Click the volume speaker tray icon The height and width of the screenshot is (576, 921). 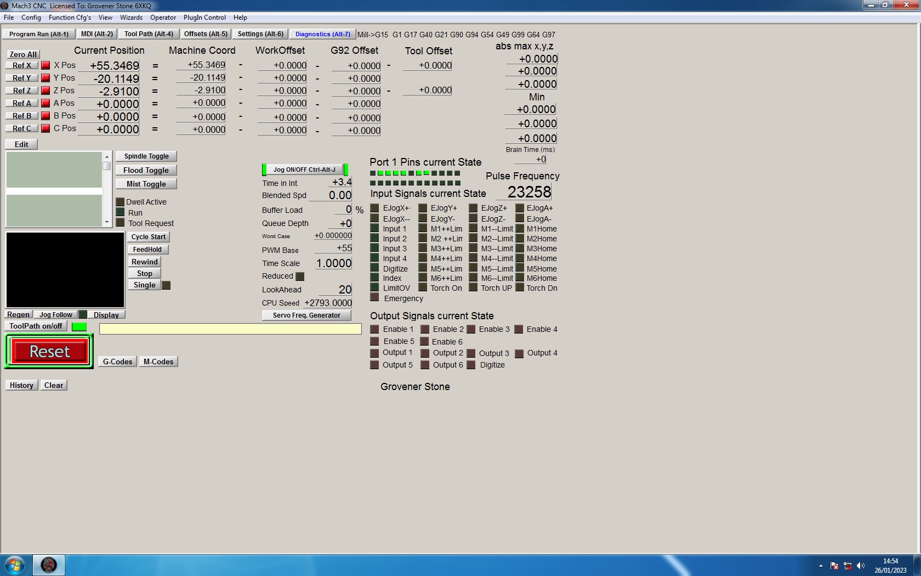coord(861,566)
